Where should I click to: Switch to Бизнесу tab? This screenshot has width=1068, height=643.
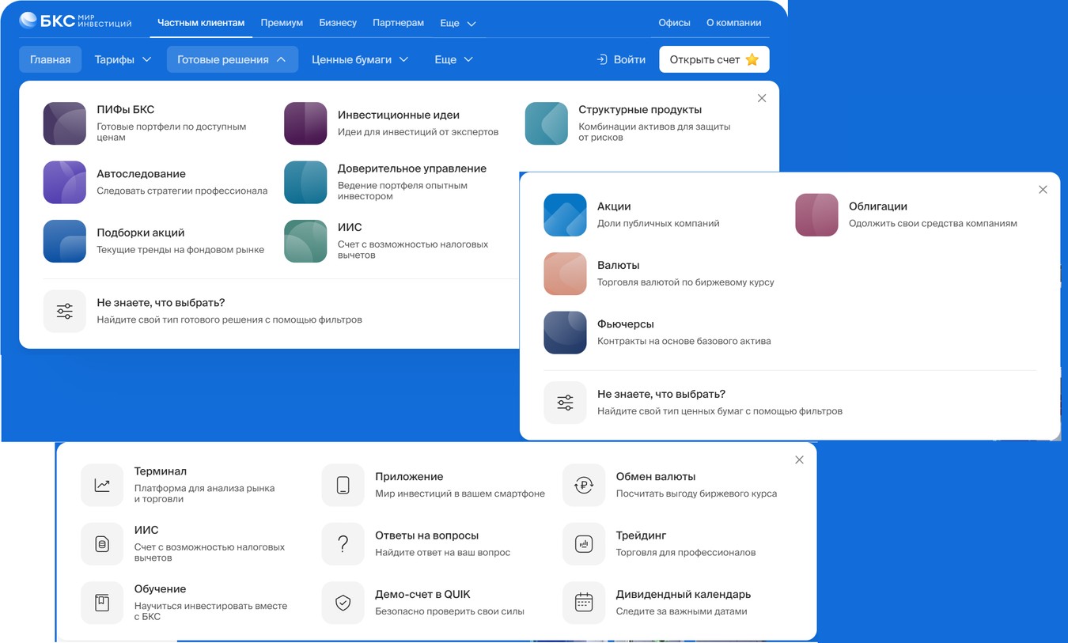click(338, 23)
